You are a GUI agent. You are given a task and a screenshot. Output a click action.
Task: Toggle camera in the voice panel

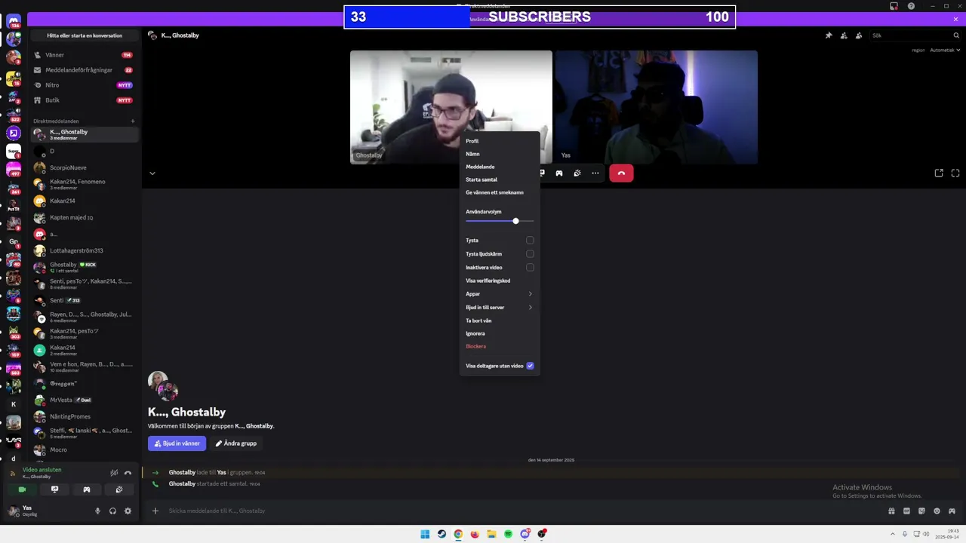(22, 489)
